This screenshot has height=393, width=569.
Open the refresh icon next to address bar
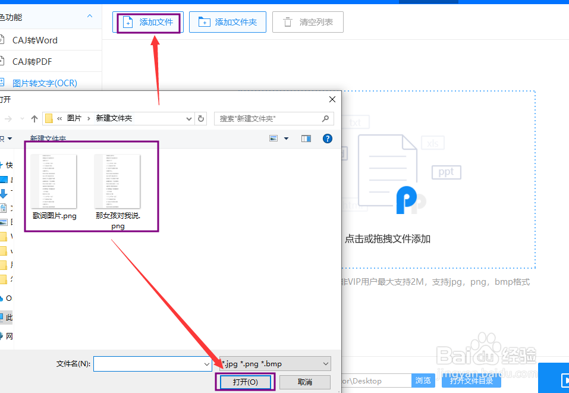click(201, 118)
